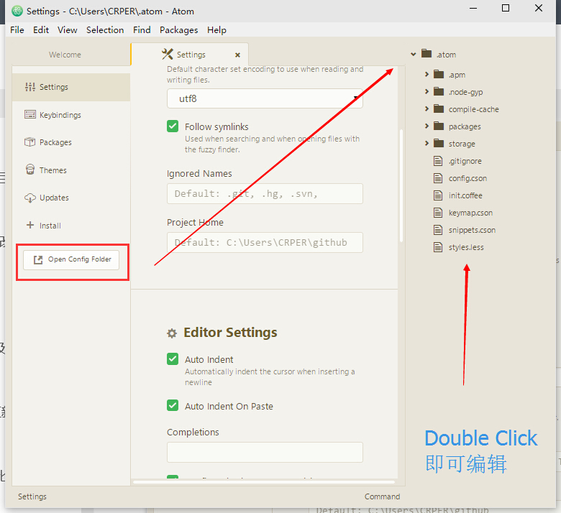This screenshot has width=561, height=513.
Task: Click the Updates cloud download icon
Action: pos(29,198)
